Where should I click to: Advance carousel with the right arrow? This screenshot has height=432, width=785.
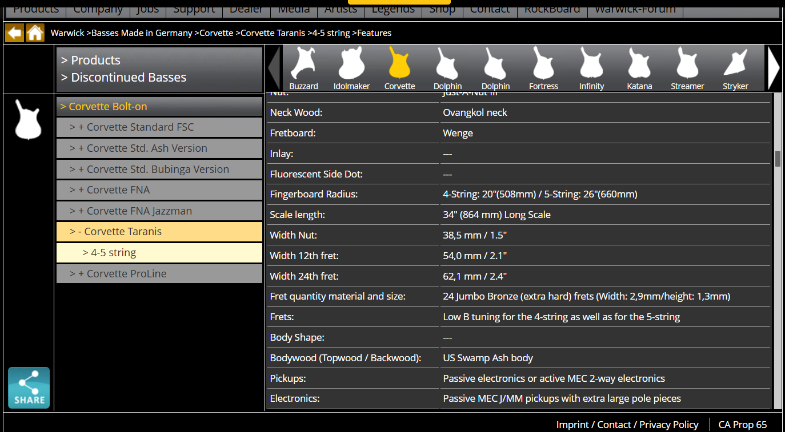(x=774, y=68)
